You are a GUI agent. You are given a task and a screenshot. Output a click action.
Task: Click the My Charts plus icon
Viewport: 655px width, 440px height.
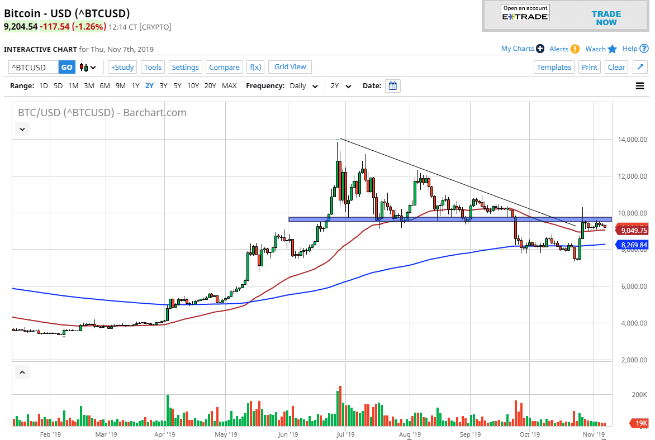coord(539,49)
